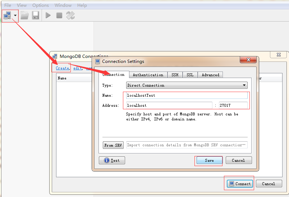Open the MongoDB connections toolbar icon
This screenshot has height=197, width=289.
click(x=8, y=15)
